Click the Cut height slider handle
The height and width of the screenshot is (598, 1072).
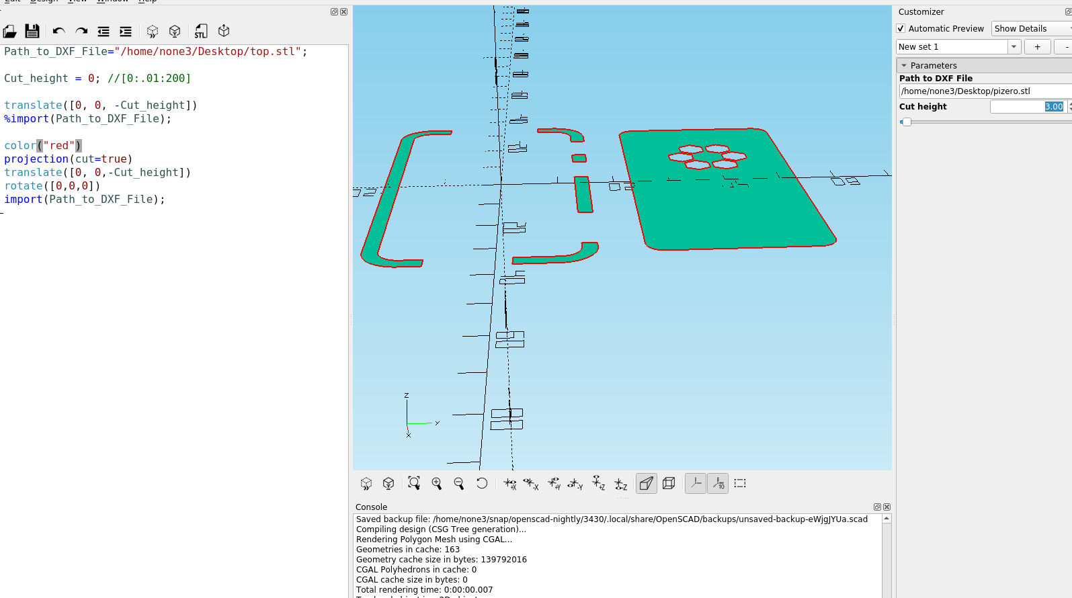907,122
